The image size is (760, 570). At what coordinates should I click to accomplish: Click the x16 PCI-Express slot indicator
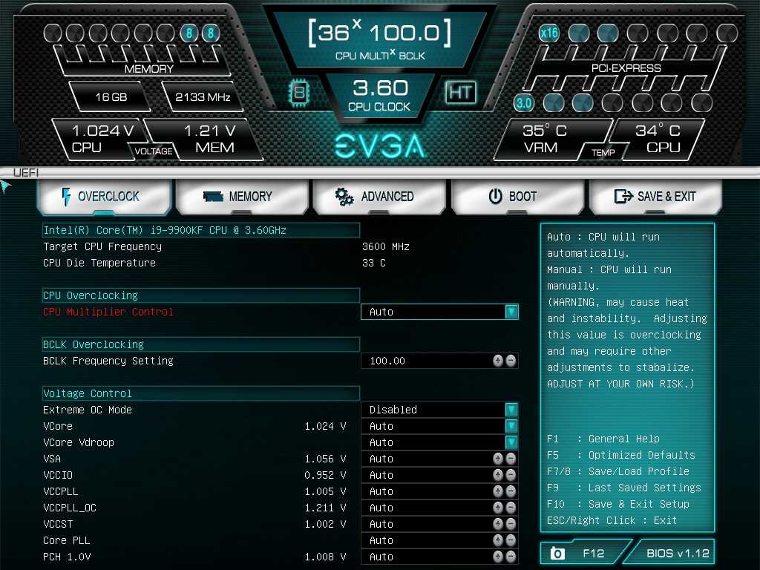(x=549, y=33)
